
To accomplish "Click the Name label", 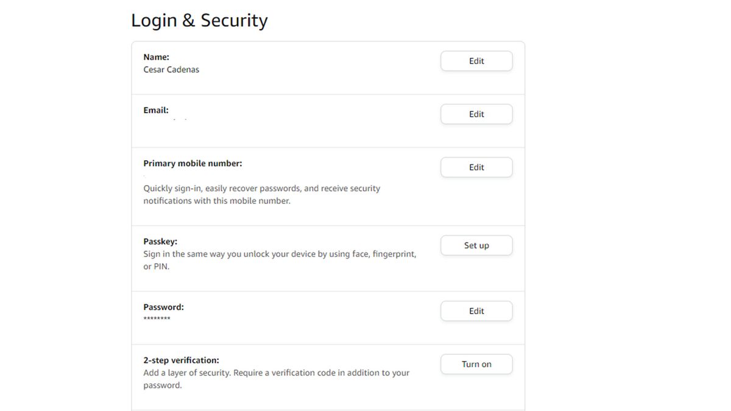I will [x=156, y=57].
